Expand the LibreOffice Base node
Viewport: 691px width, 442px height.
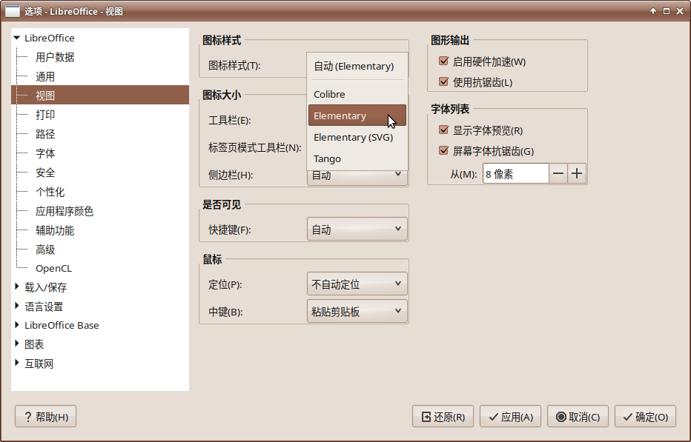[x=17, y=325]
